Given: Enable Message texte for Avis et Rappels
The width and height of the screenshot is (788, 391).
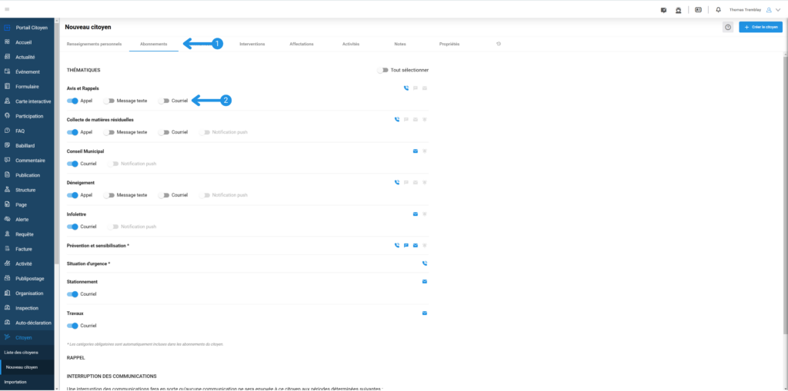Looking at the screenshot, I should pyautogui.click(x=109, y=101).
